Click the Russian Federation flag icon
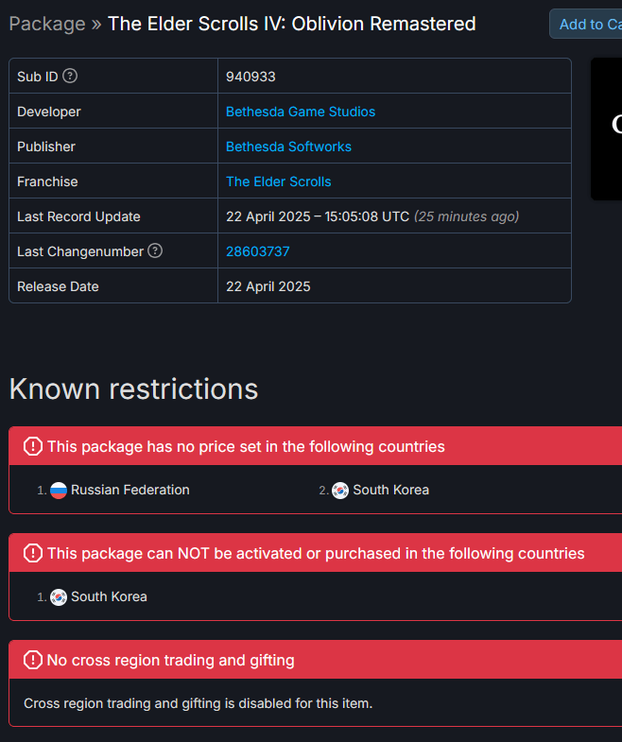Image resolution: width=622 pixels, height=742 pixels. 59,491
